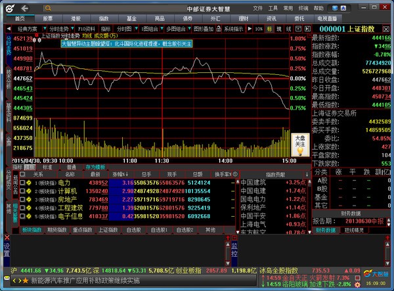394x291 pixels.
Task: Click the scroll-left arrow at toolbar start
Action: (x=9, y=29)
